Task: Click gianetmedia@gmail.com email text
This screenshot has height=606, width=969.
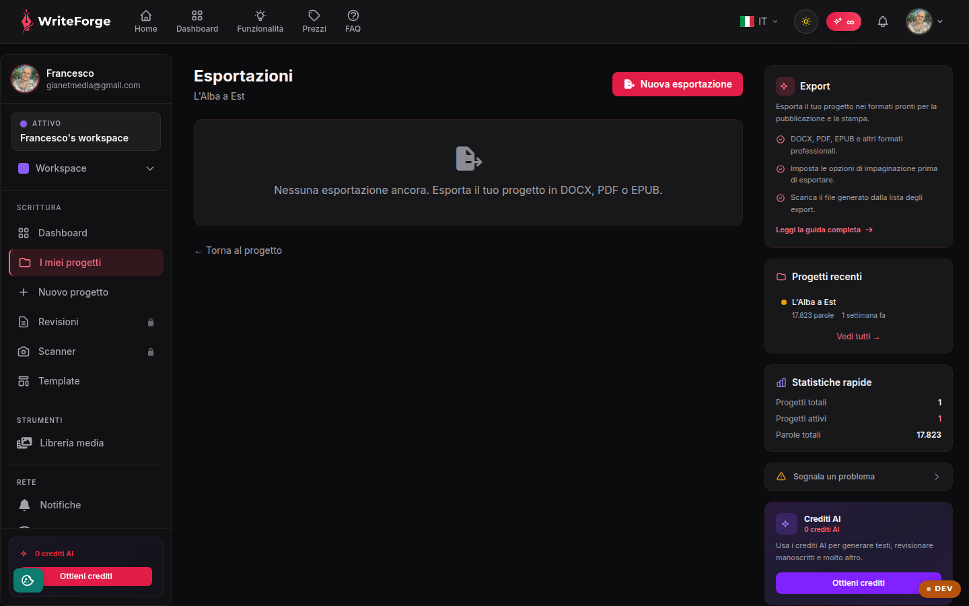Action: [94, 86]
